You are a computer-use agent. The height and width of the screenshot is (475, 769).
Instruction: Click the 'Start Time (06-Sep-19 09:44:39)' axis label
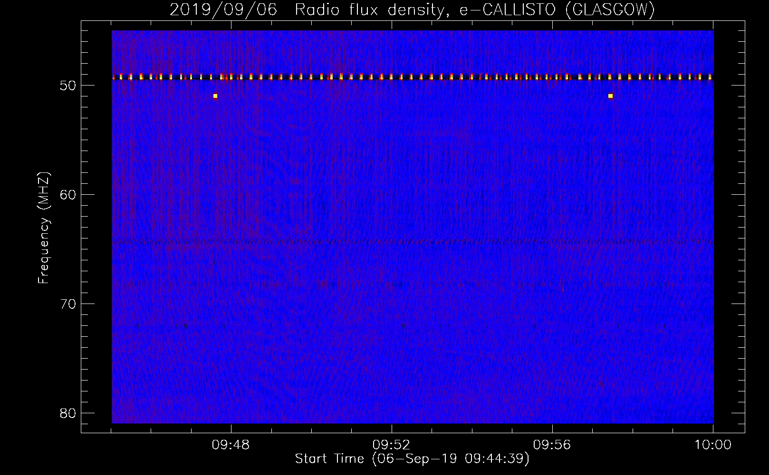[412, 459]
